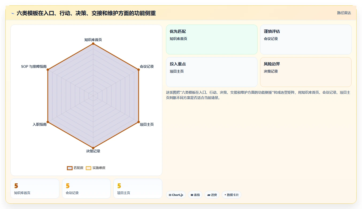This screenshot has width=362, height=209.
Task: Click 会议记录 text inside 谨慎评估 card
Action: 271,39
